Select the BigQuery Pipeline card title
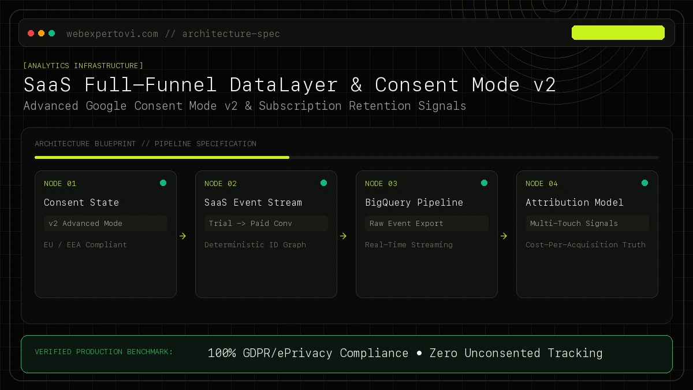 coord(414,202)
